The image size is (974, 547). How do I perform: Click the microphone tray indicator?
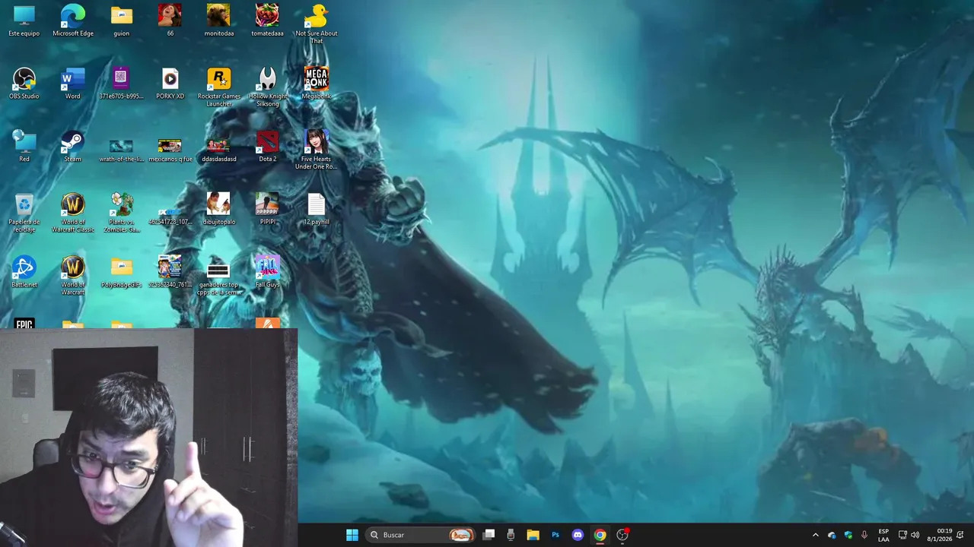tap(864, 535)
